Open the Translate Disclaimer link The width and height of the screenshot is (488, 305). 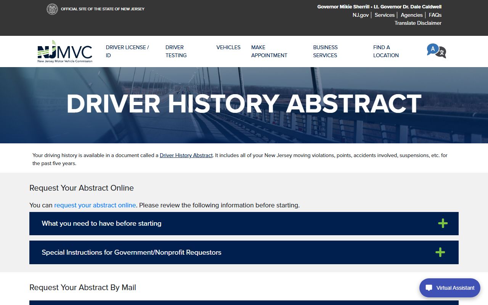pyautogui.click(x=418, y=23)
